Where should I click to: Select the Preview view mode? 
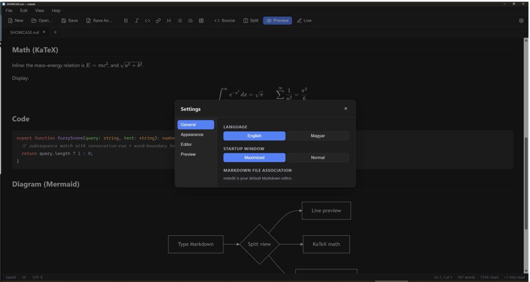click(x=277, y=20)
